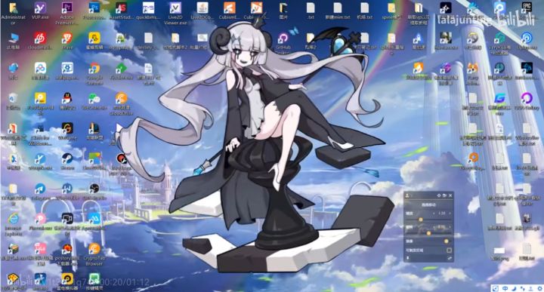
Task: Open the 新建mim.txt file
Action: [x=337, y=8]
